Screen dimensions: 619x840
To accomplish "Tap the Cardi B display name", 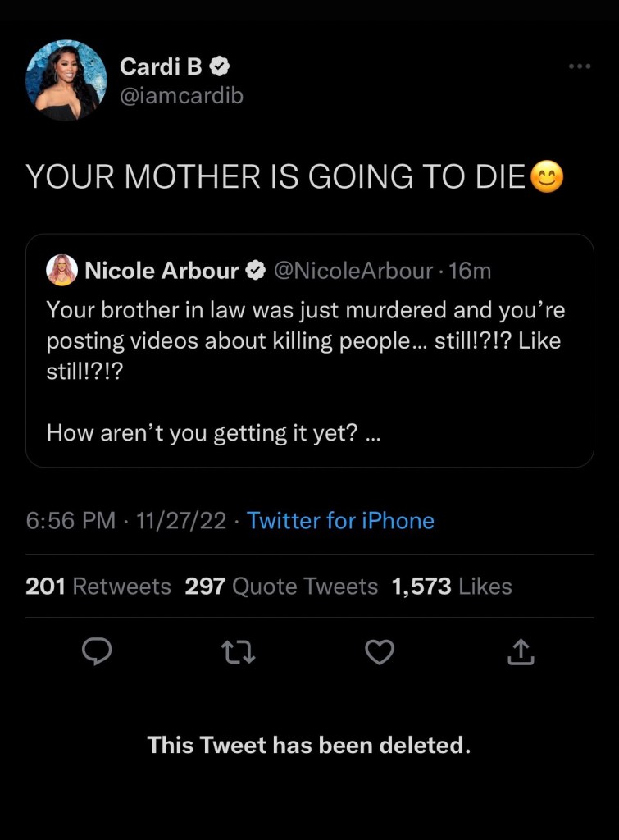I will coord(161,66).
